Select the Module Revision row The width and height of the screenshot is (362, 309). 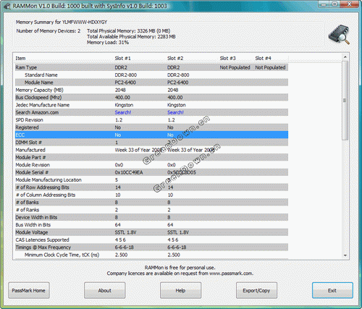[x=151, y=165]
